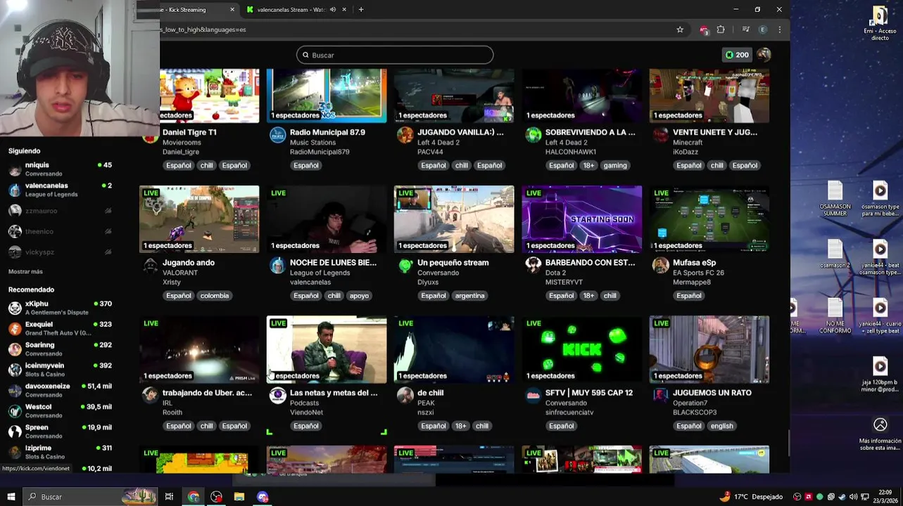The height and width of the screenshot is (506, 903).
Task: Open Chrome from the taskbar
Action: [193, 497]
